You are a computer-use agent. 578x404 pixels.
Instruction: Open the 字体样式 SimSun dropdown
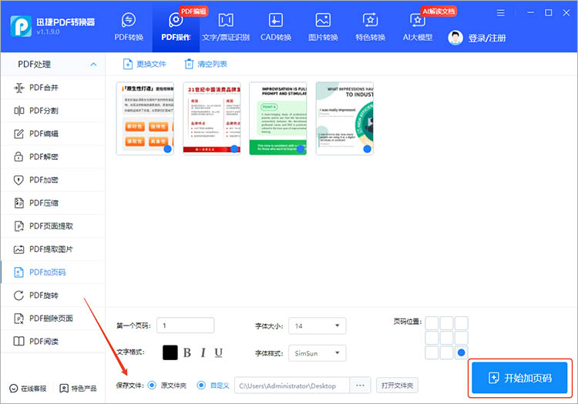pyautogui.click(x=317, y=353)
